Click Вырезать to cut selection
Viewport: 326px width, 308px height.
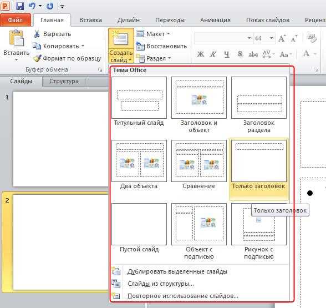pyautogui.click(x=52, y=34)
